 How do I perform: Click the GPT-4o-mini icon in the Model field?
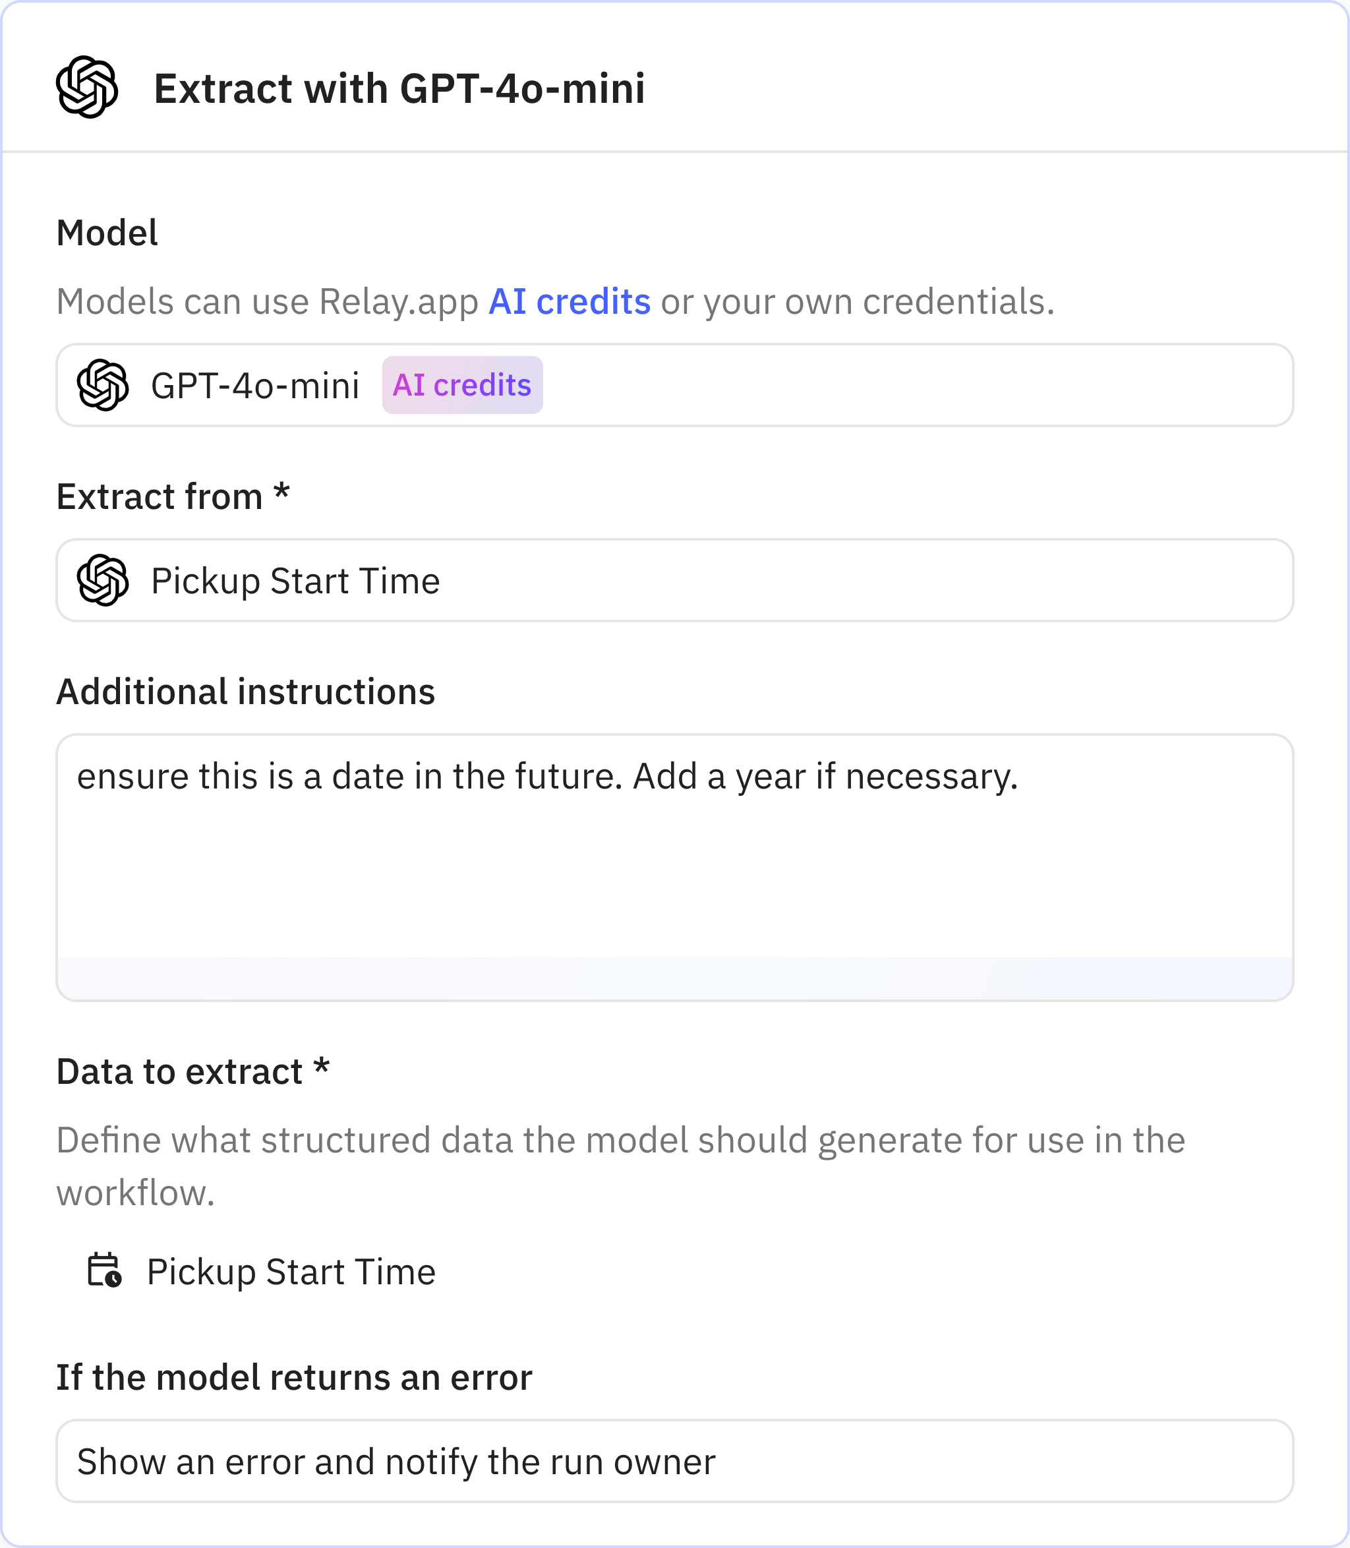(106, 386)
